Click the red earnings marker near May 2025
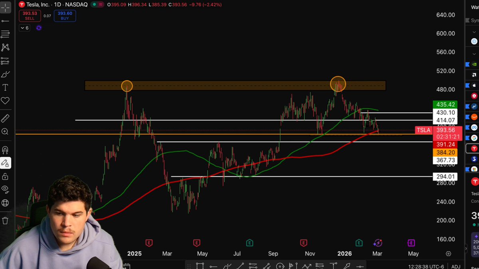The width and height of the screenshot is (479, 269). point(196,242)
